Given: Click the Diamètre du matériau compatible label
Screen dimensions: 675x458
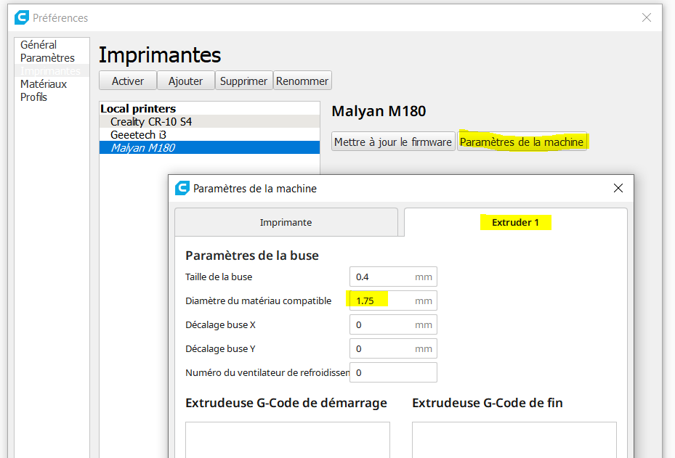Looking at the screenshot, I should coord(258,301).
